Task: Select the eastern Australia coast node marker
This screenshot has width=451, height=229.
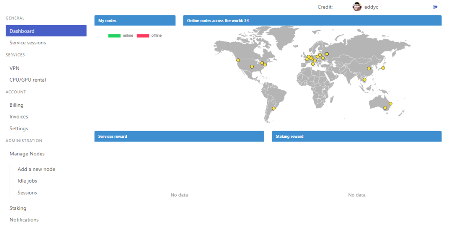Action: [x=391, y=103]
